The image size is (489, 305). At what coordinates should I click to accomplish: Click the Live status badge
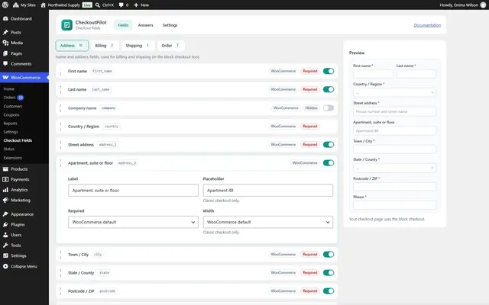(87, 5)
